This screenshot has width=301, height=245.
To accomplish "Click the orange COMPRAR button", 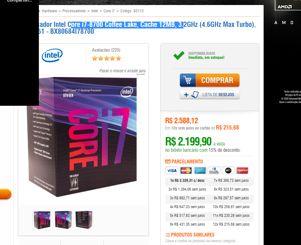I will pos(210,80).
